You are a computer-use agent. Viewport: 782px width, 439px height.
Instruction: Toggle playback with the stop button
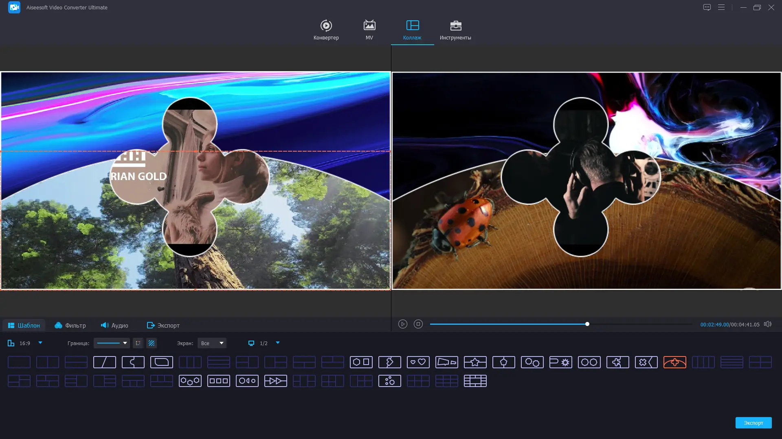pos(418,324)
